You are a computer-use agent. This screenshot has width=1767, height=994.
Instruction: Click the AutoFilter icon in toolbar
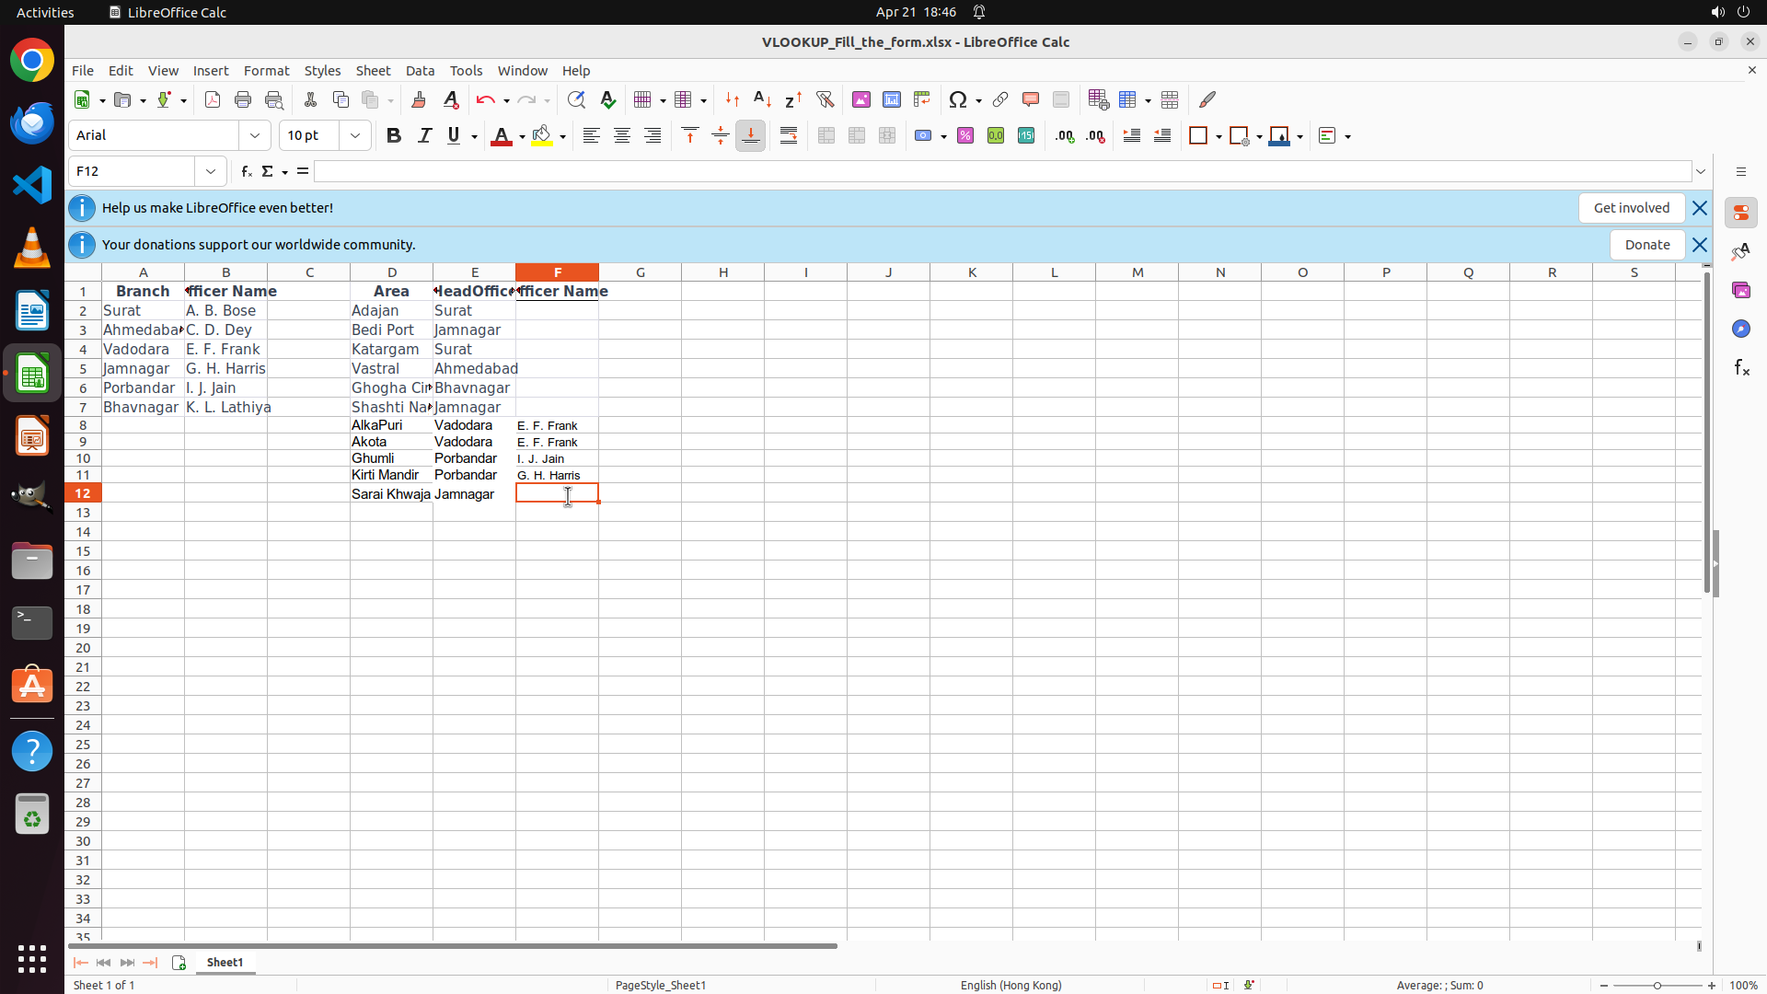coord(825,99)
